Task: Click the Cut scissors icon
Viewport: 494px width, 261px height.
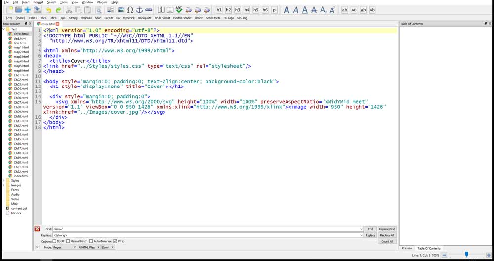Action: pos(69,10)
